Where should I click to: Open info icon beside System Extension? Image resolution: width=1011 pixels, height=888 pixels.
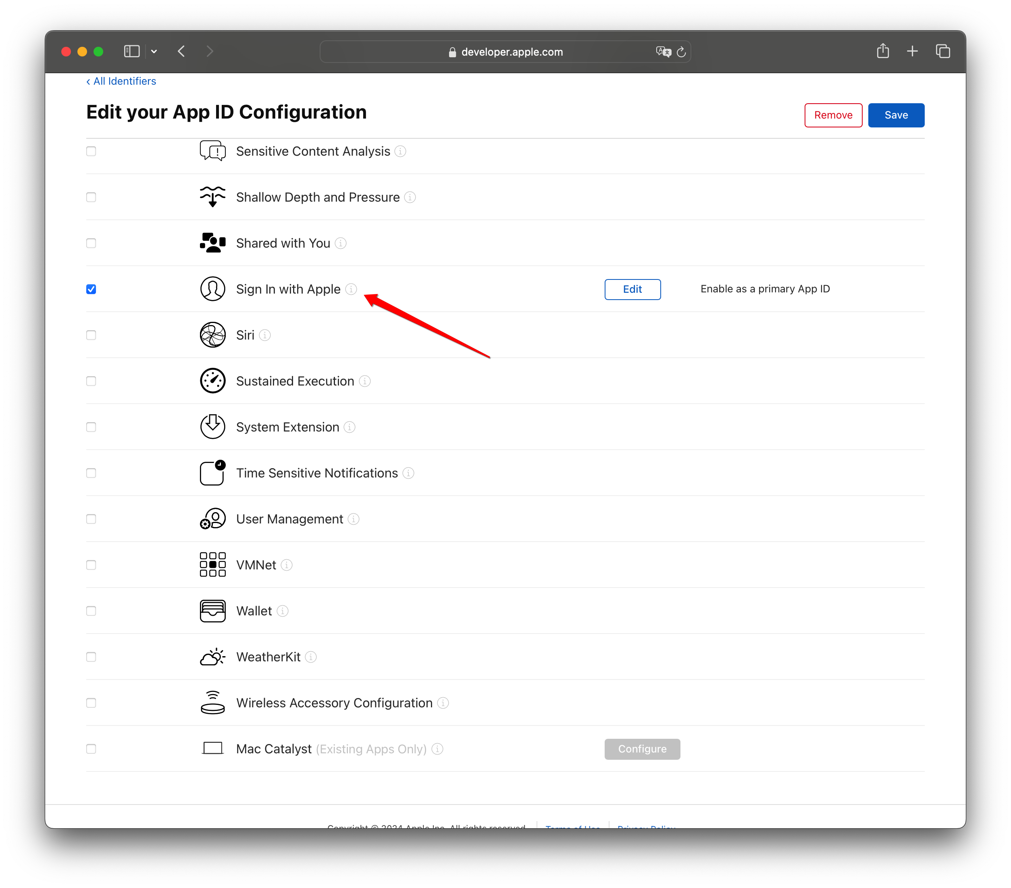coord(349,427)
